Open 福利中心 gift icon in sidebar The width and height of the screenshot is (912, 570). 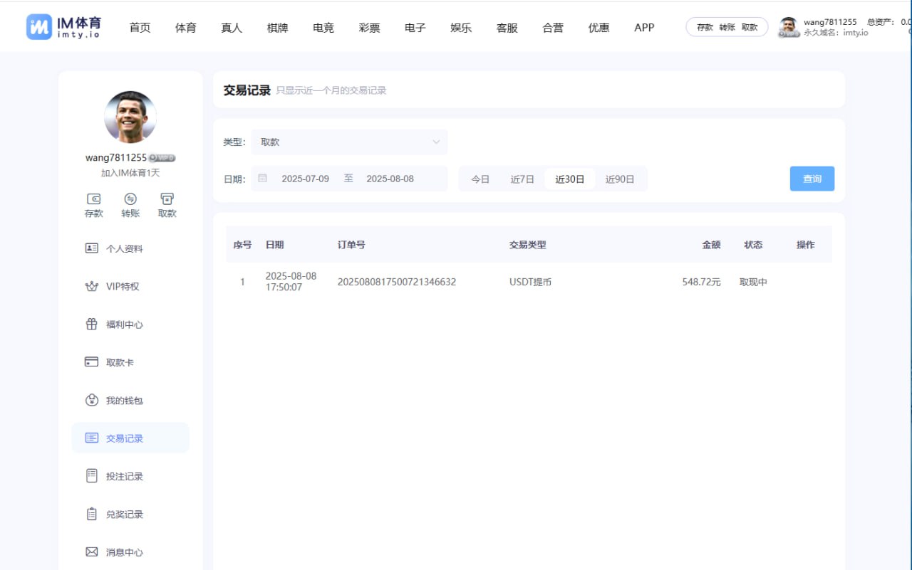pyautogui.click(x=91, y=324)
